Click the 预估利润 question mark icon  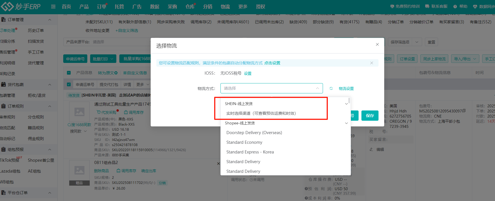click(306, 189)
